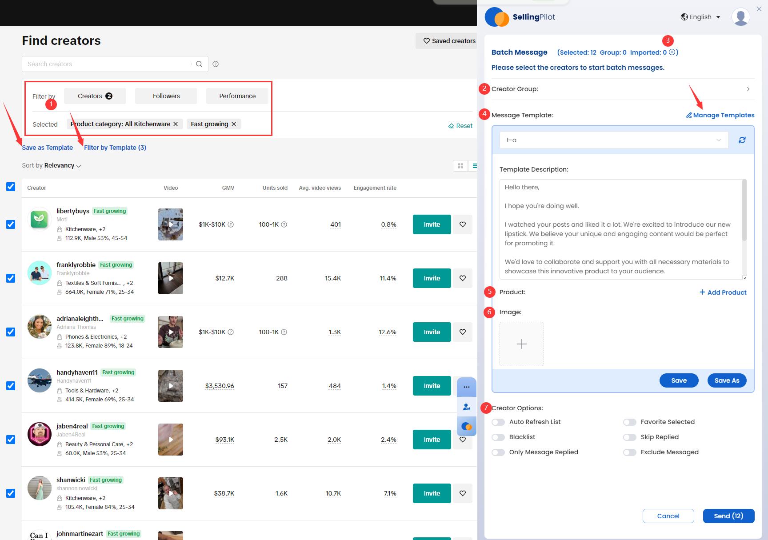This screenshot has width=768, height=540.
Task: Click Send (12) button
Action: pos(728,516)
